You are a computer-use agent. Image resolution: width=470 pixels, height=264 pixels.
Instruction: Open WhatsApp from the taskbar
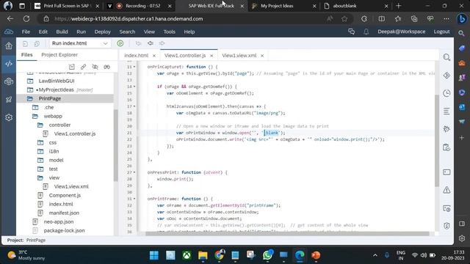(x=267, y=255)
